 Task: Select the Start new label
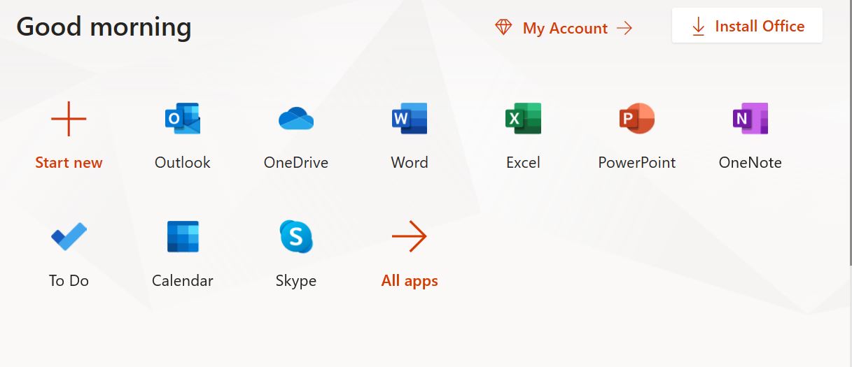pyautogui.click(x=69, y=163)
